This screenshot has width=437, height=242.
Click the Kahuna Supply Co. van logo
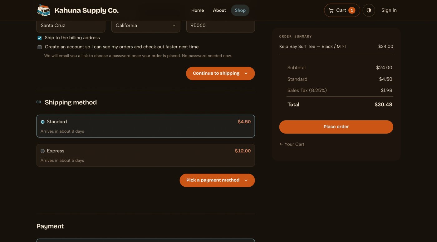[44, 10]
